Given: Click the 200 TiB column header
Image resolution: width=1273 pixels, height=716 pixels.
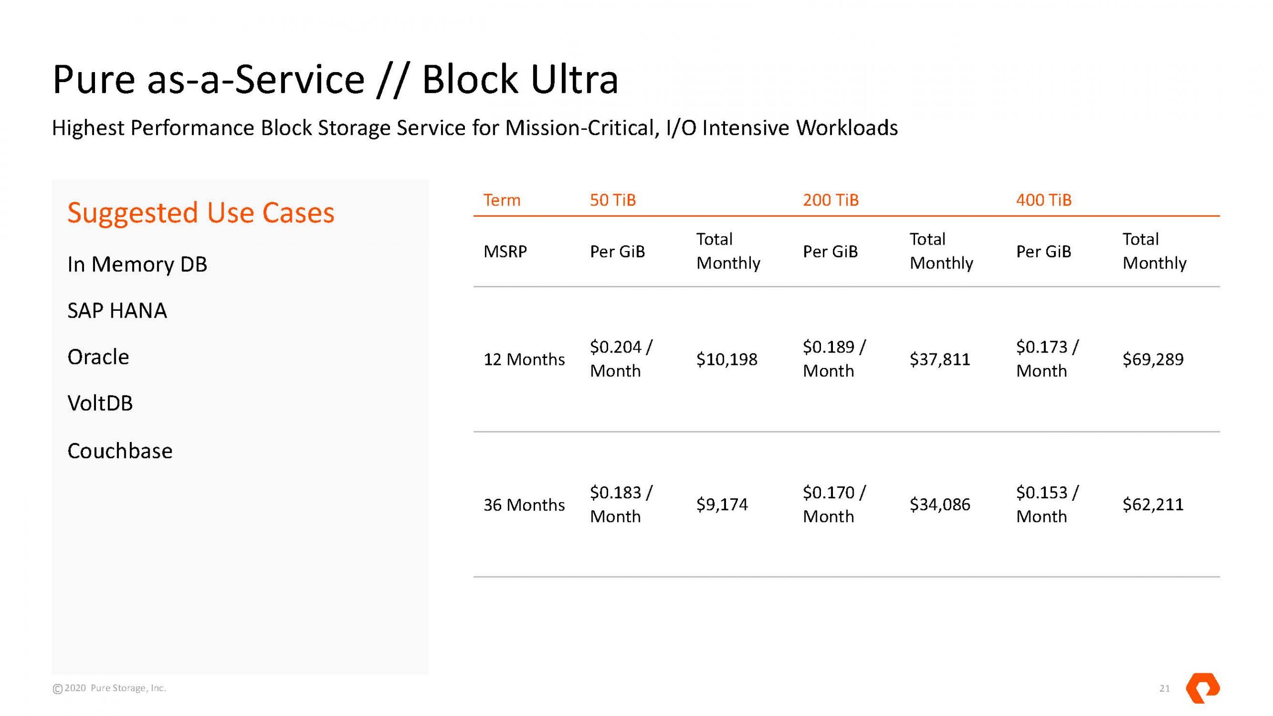Looking at the screenshot, I should (830, 200).
